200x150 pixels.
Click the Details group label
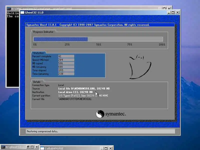37,82
